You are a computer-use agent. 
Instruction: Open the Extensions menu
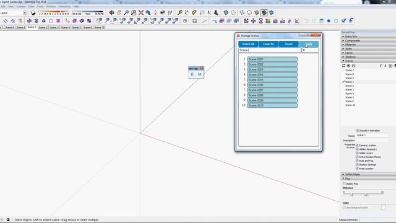(64, 6)
